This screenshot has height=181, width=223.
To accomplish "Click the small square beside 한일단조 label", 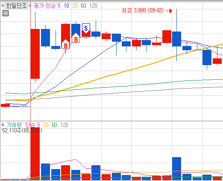I will (3, 6).
